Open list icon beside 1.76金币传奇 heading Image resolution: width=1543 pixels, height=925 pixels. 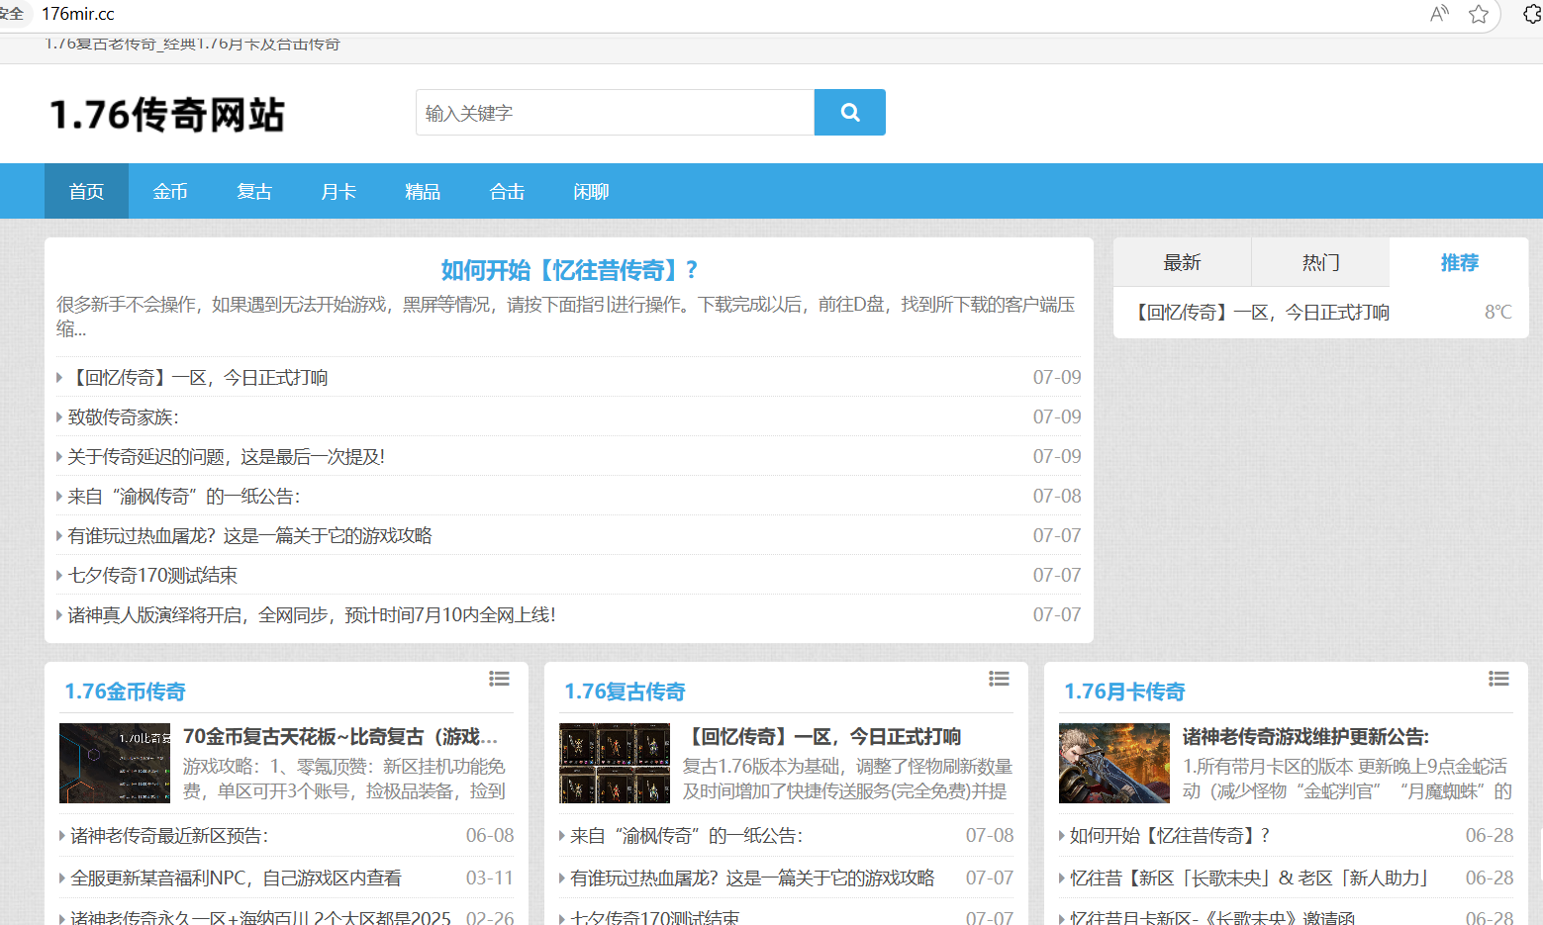click(x=499, y=679)
